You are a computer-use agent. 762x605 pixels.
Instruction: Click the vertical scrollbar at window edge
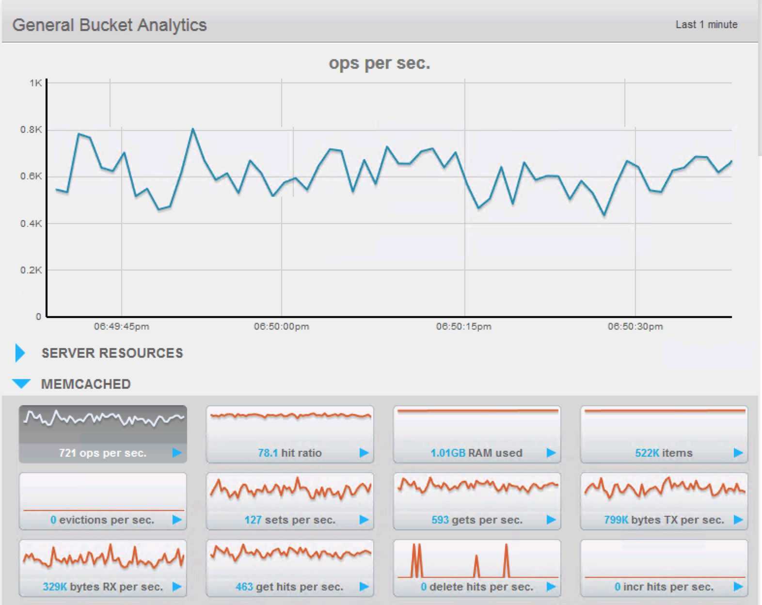click(x=760, y=78)
